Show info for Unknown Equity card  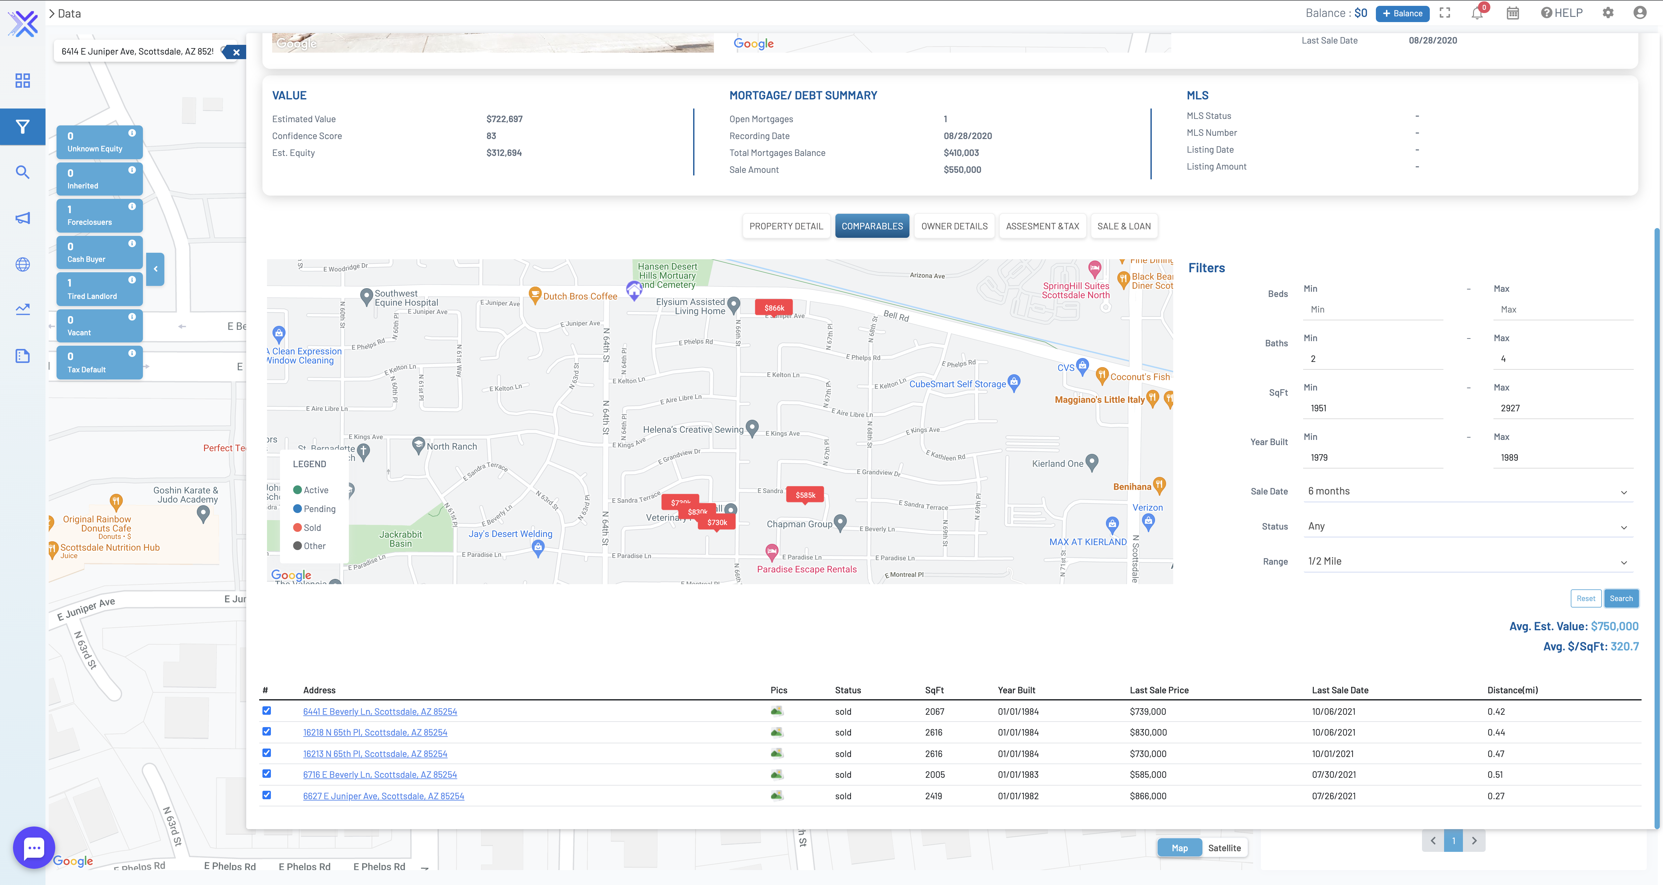132,133
